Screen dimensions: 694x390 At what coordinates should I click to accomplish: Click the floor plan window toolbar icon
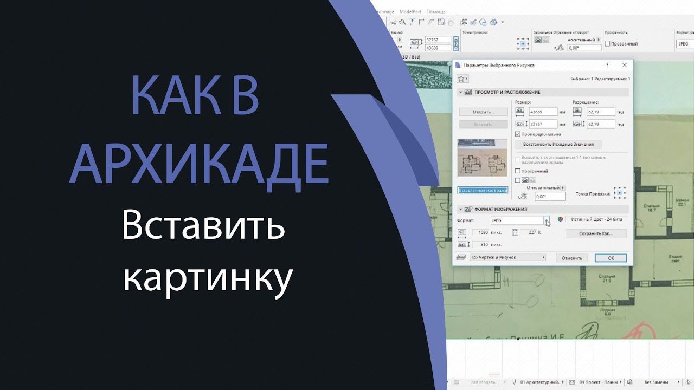[x=441, y=22]
